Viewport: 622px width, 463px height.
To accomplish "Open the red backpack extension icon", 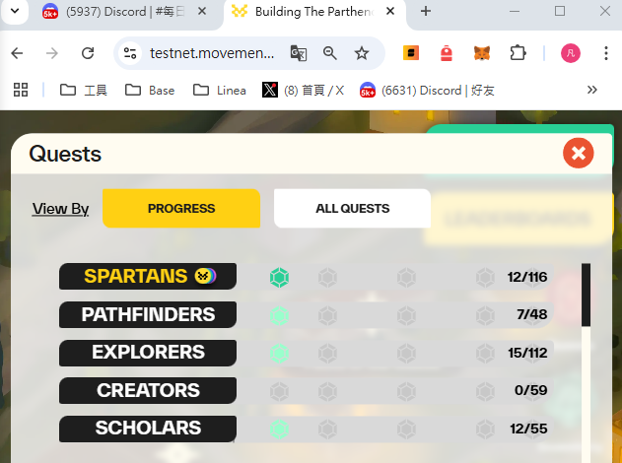I will coord(447,53).
